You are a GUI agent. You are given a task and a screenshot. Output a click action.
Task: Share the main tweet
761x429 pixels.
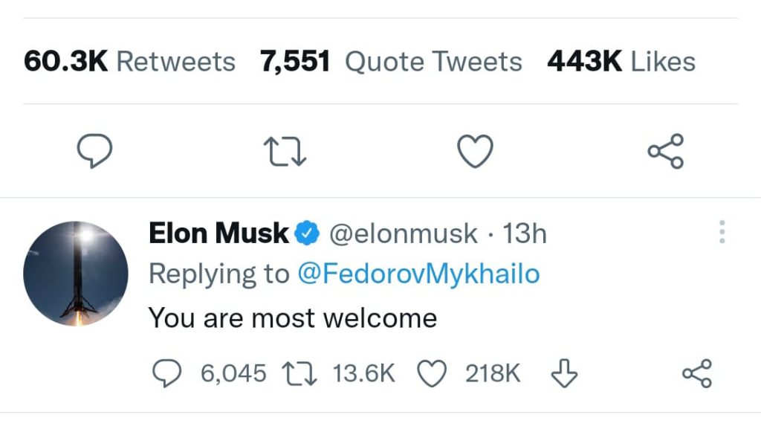pos(665,152)
